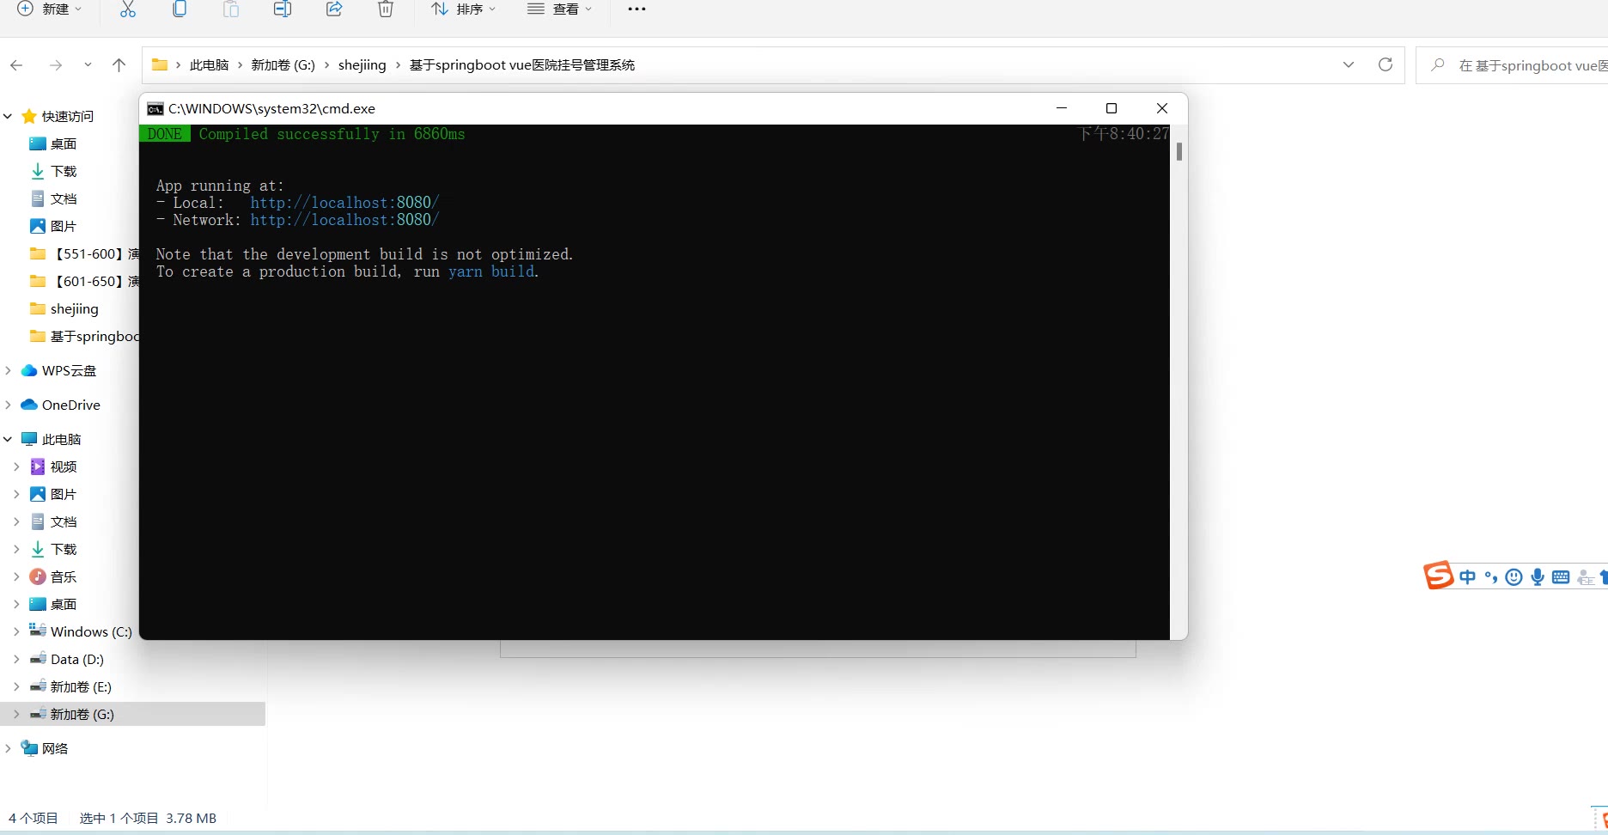
Task: Click 基于springboot vue医院挂号管理系统 breadcrumb
Action: coord(522,65)
